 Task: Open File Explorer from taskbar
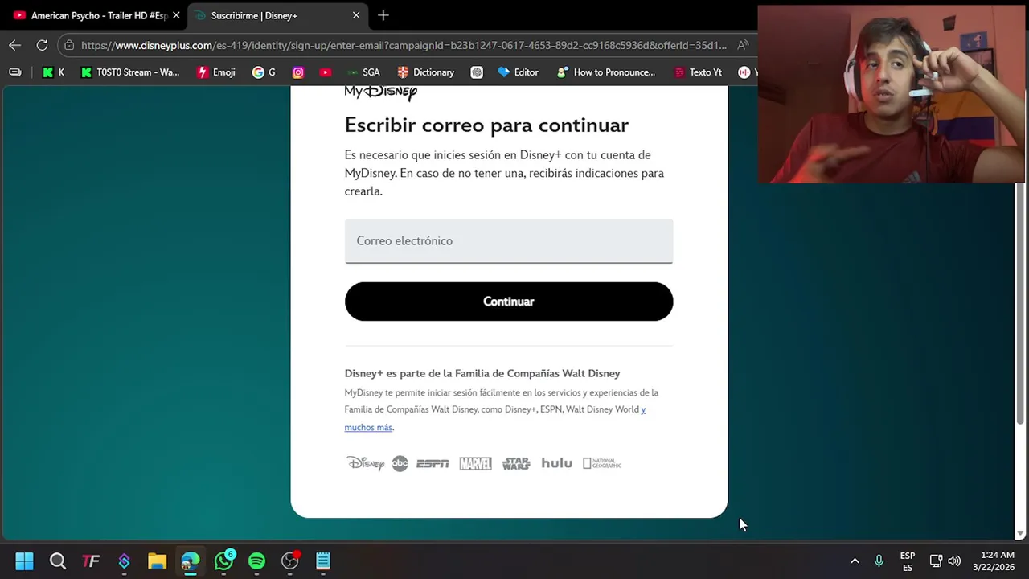[157, 561]
